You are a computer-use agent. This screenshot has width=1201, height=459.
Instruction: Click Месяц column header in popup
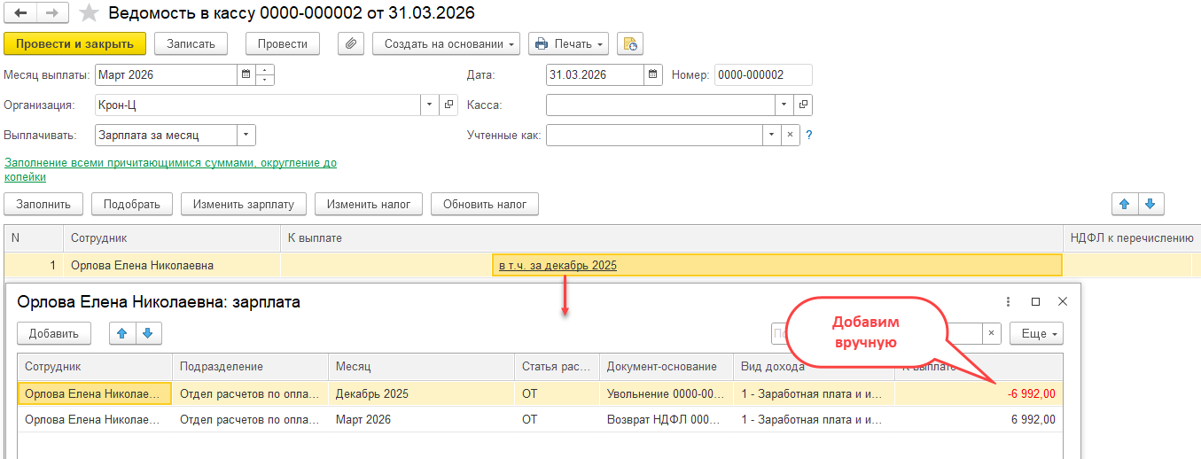point(421,366)
